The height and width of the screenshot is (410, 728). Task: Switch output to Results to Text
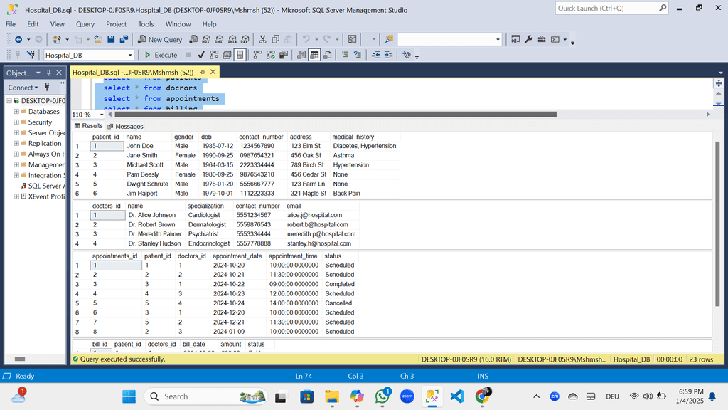tap(301, 55)
